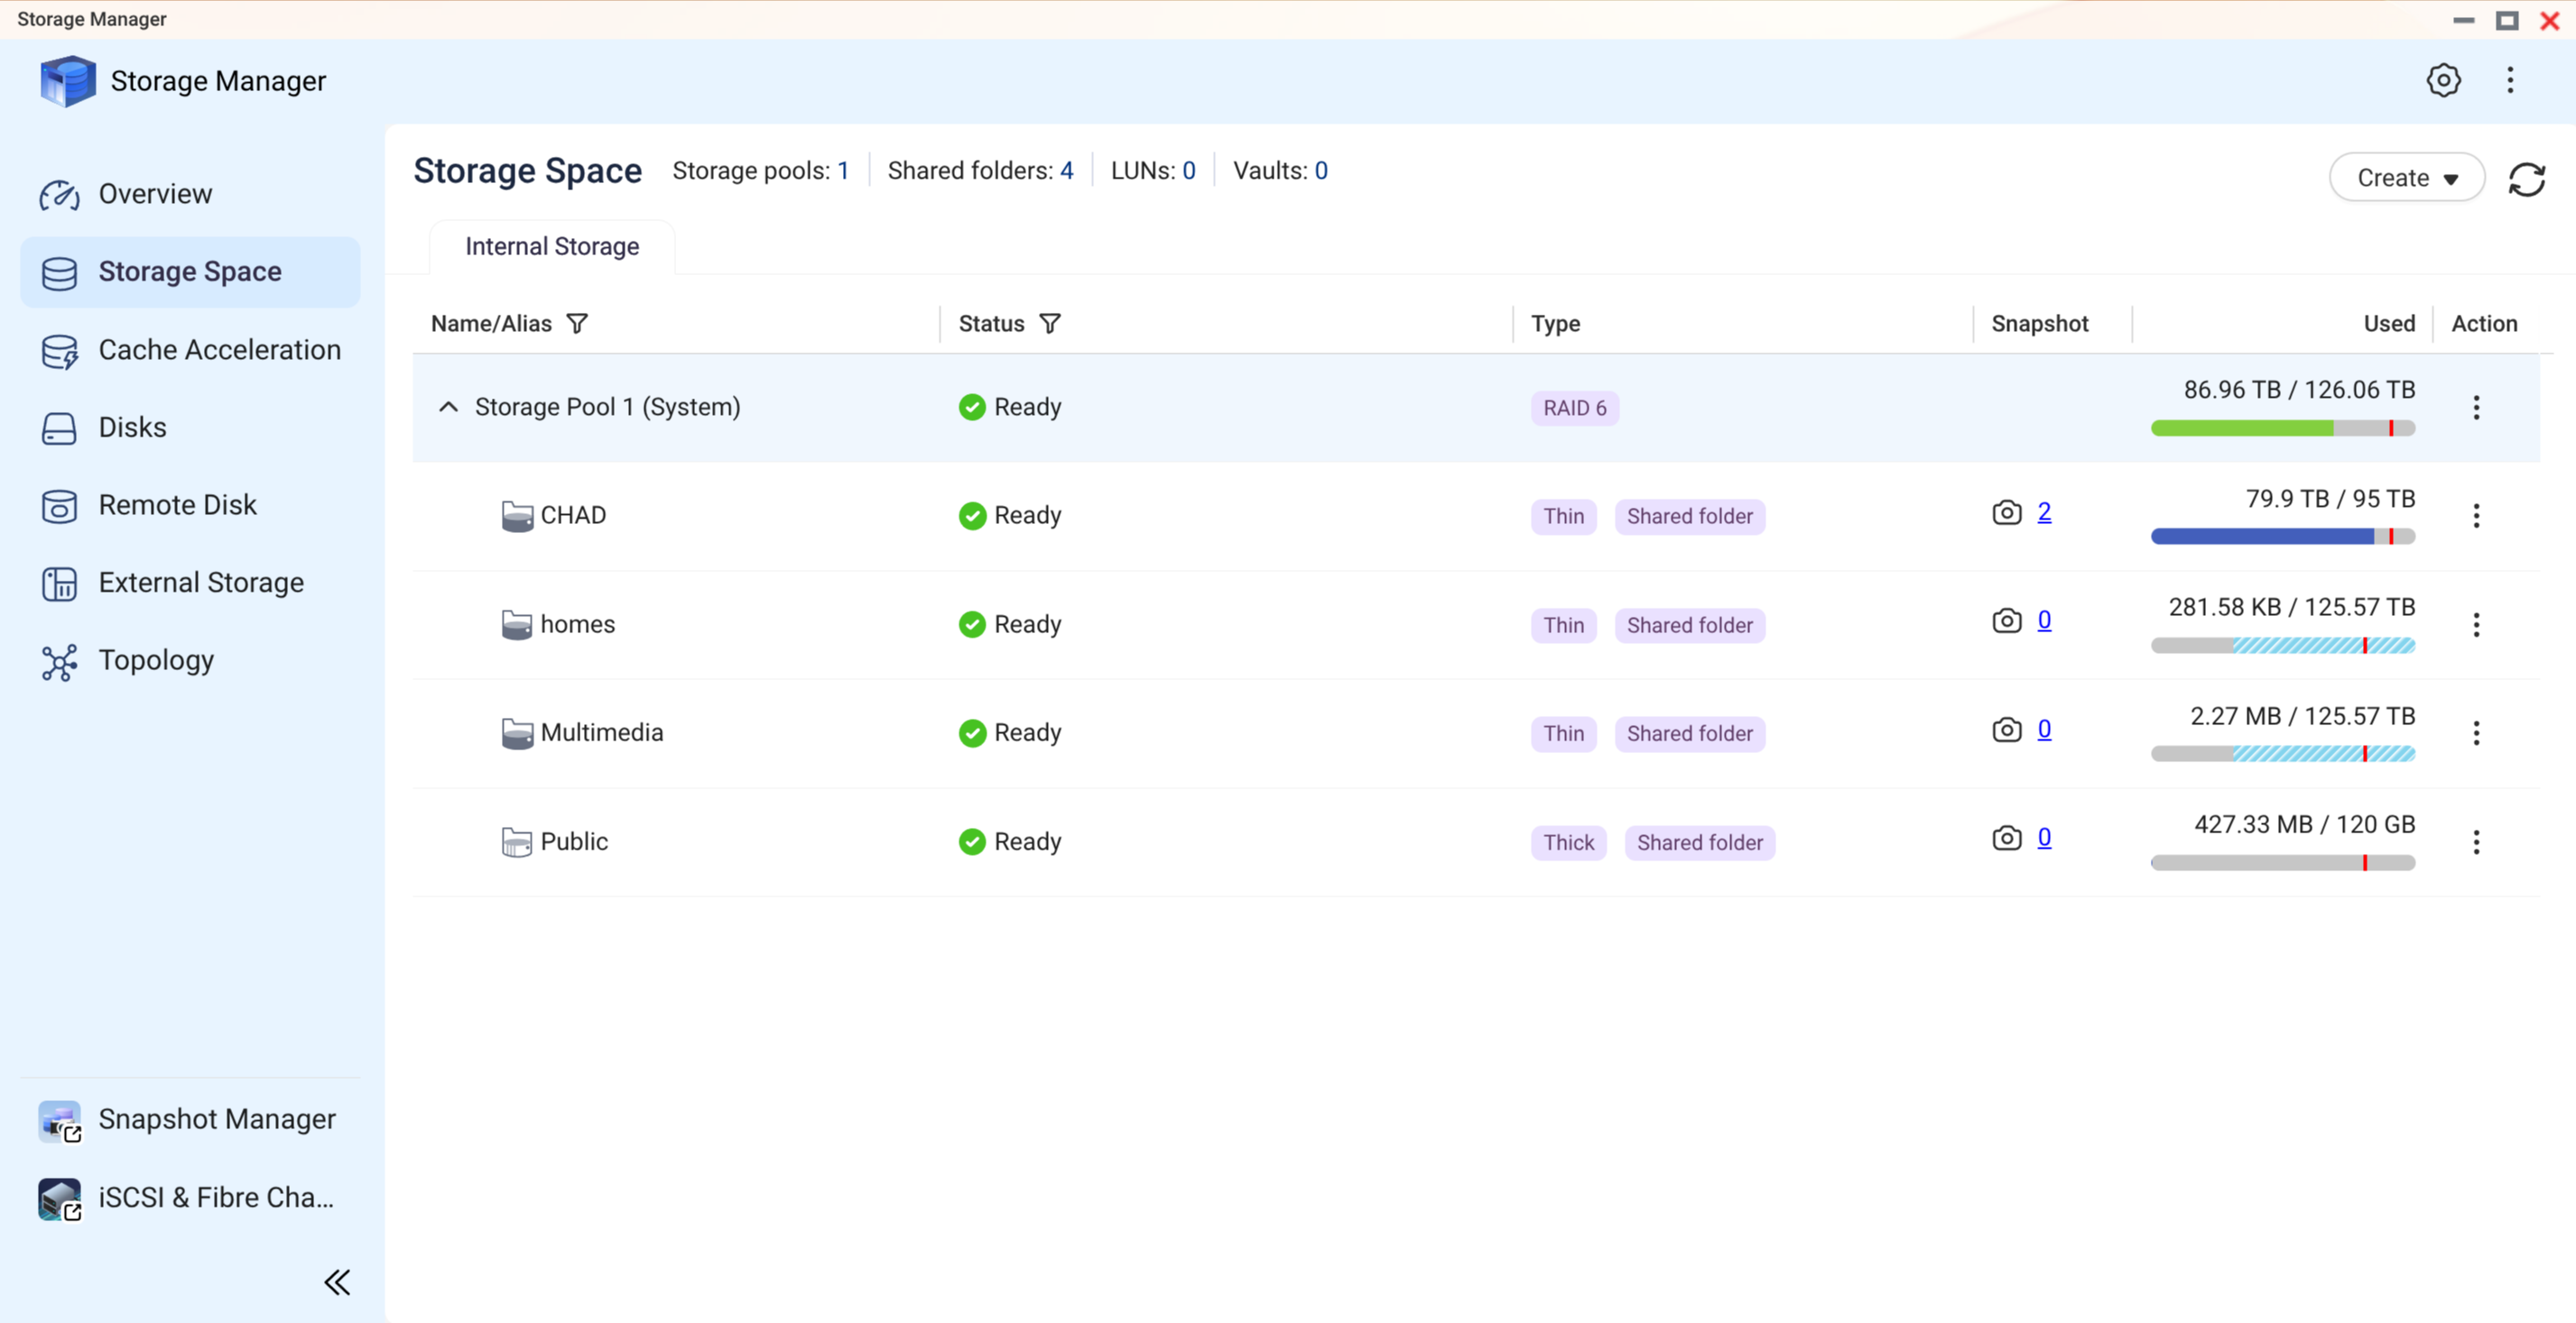Click the RAID 6 type badge
This screenshot has height=1323, width=2576.
[1574, 408]
